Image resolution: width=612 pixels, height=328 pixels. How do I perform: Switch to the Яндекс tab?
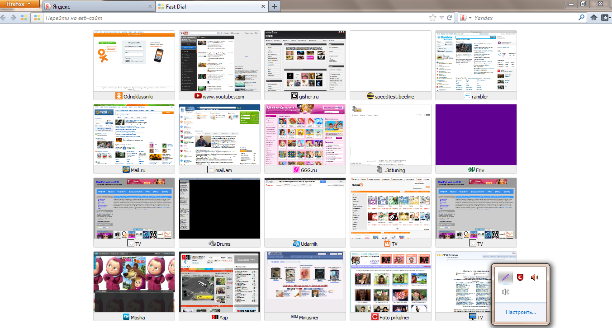point(98,7)
